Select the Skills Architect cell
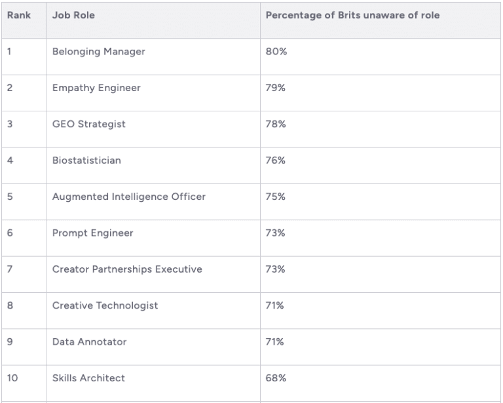The height and width of the screenshot is (403, 503). [88, 378]
